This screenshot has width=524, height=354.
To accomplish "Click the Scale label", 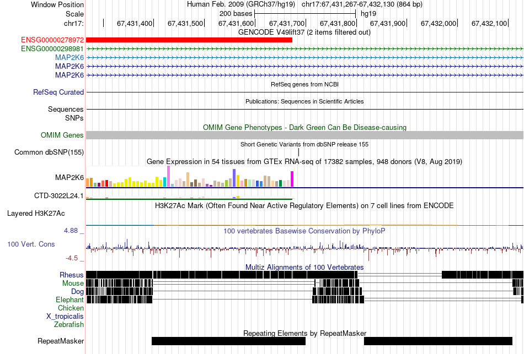I will 75,14.
